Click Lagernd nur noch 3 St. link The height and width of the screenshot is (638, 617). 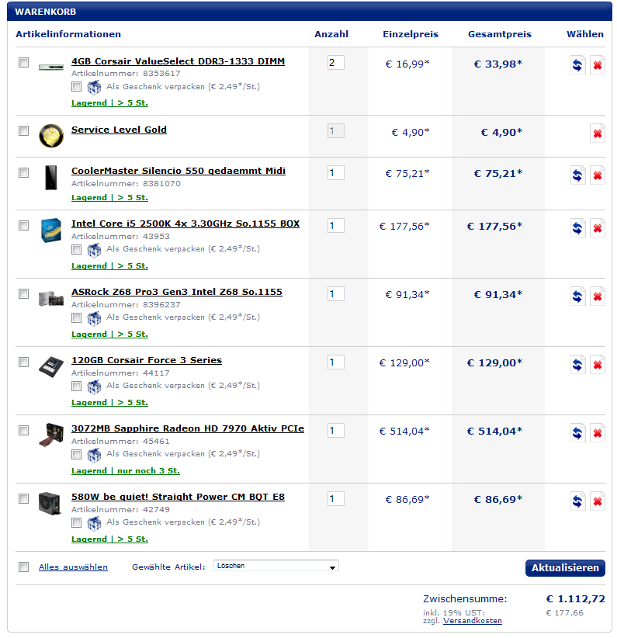[x=126, y=471]
